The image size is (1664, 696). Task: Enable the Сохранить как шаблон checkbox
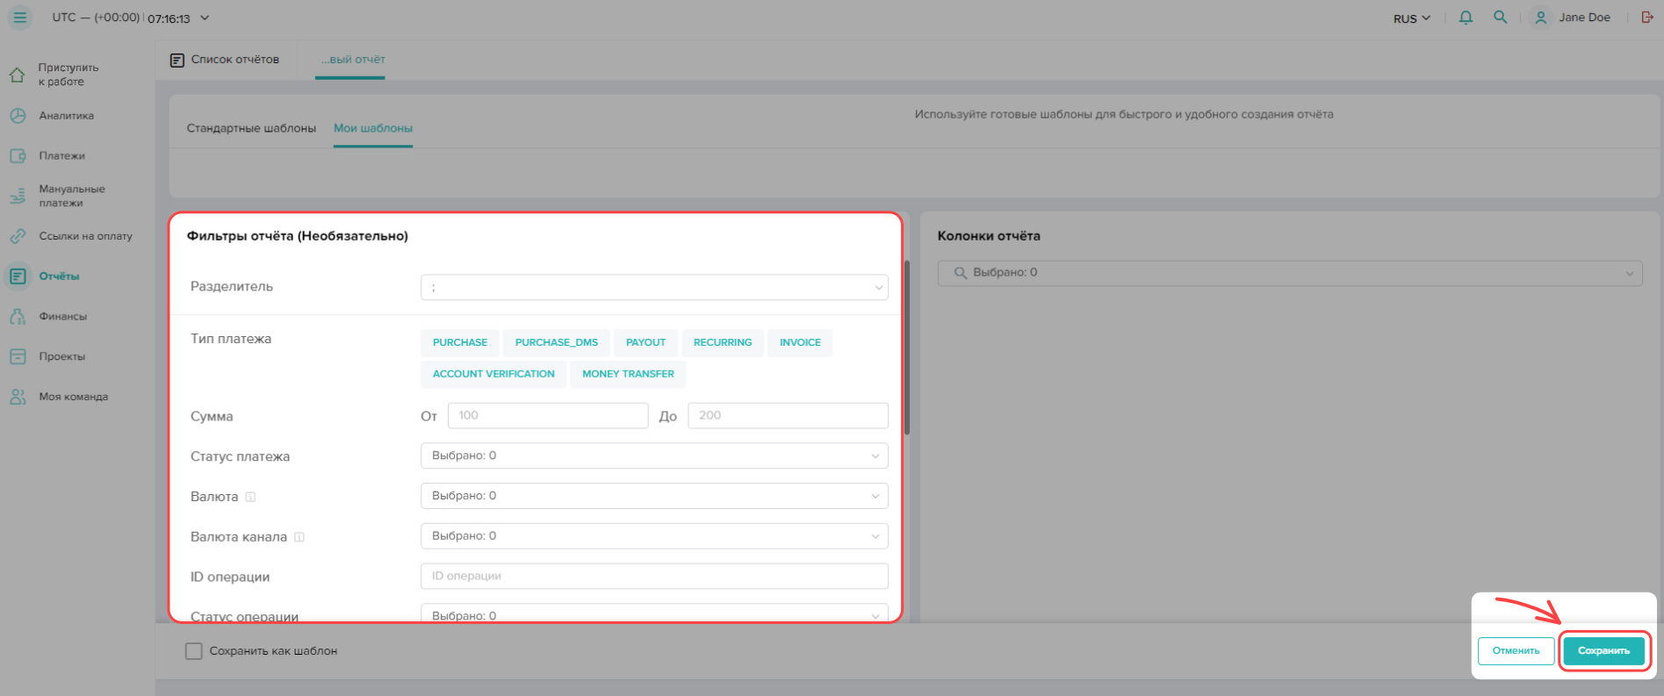pos(194,651)
